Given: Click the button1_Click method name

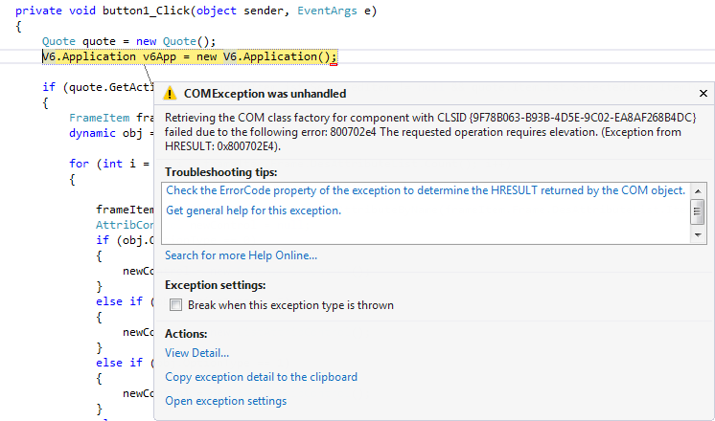Looking at the screenshot, I should (x=146, y=11).
